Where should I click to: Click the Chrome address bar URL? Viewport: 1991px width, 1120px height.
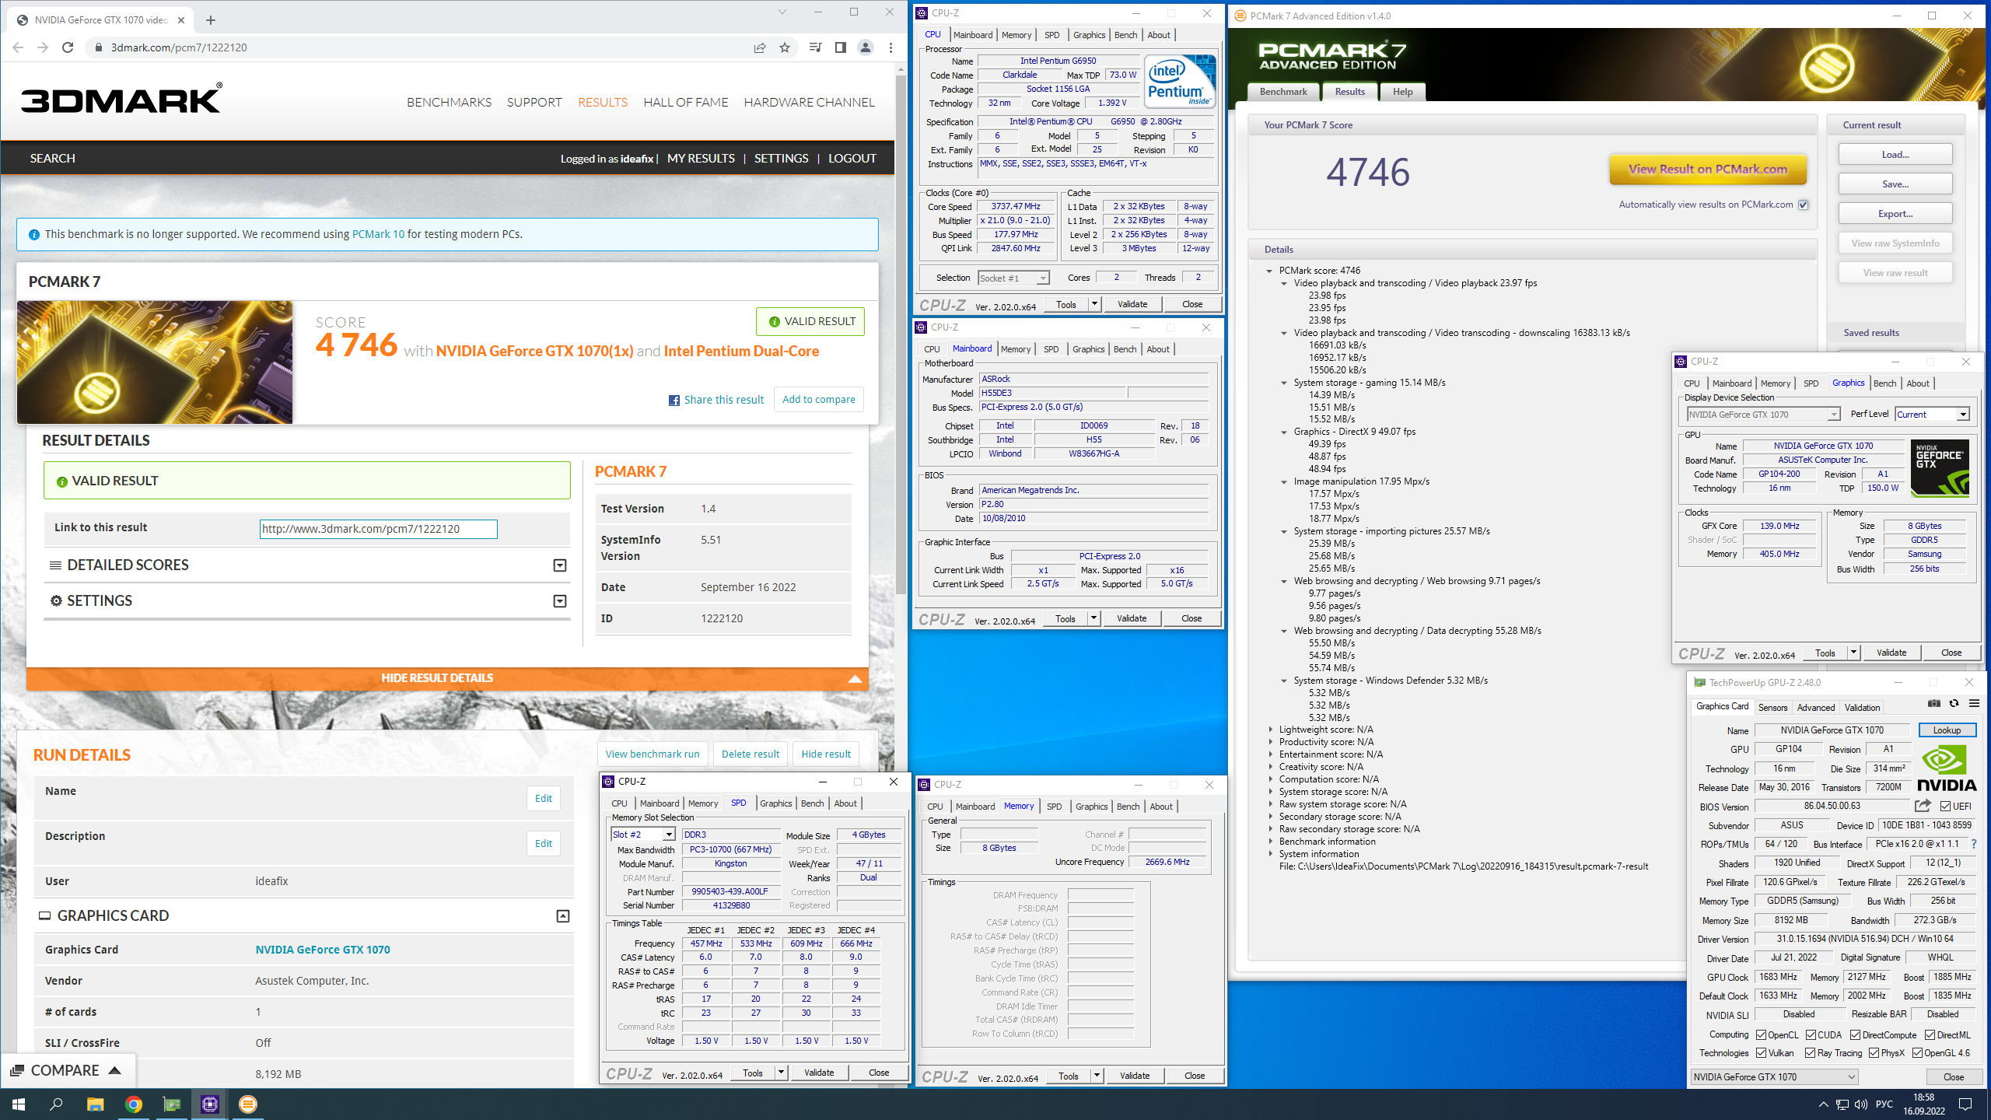tap(179, 47)
